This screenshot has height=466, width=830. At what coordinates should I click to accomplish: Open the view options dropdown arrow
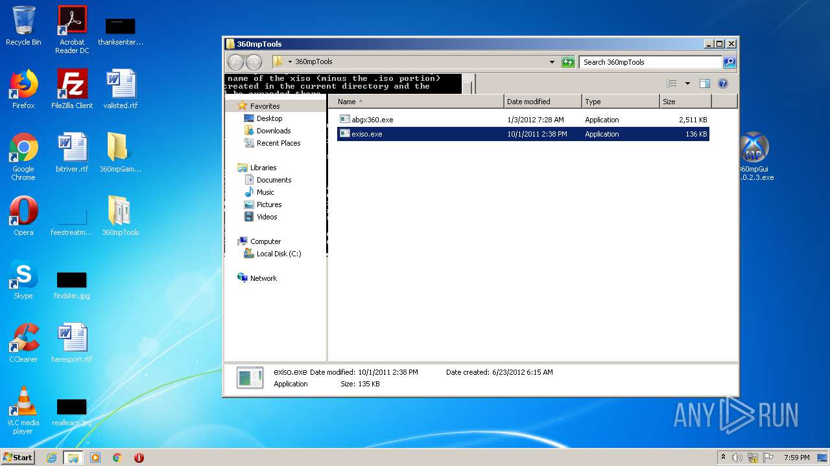click(687, 83)
